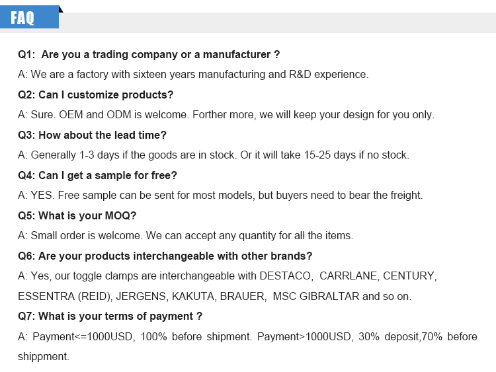Viewport: 496px width, 372px height.
Task: Select question Q3 about the lead time
Action: click(92, 135)
